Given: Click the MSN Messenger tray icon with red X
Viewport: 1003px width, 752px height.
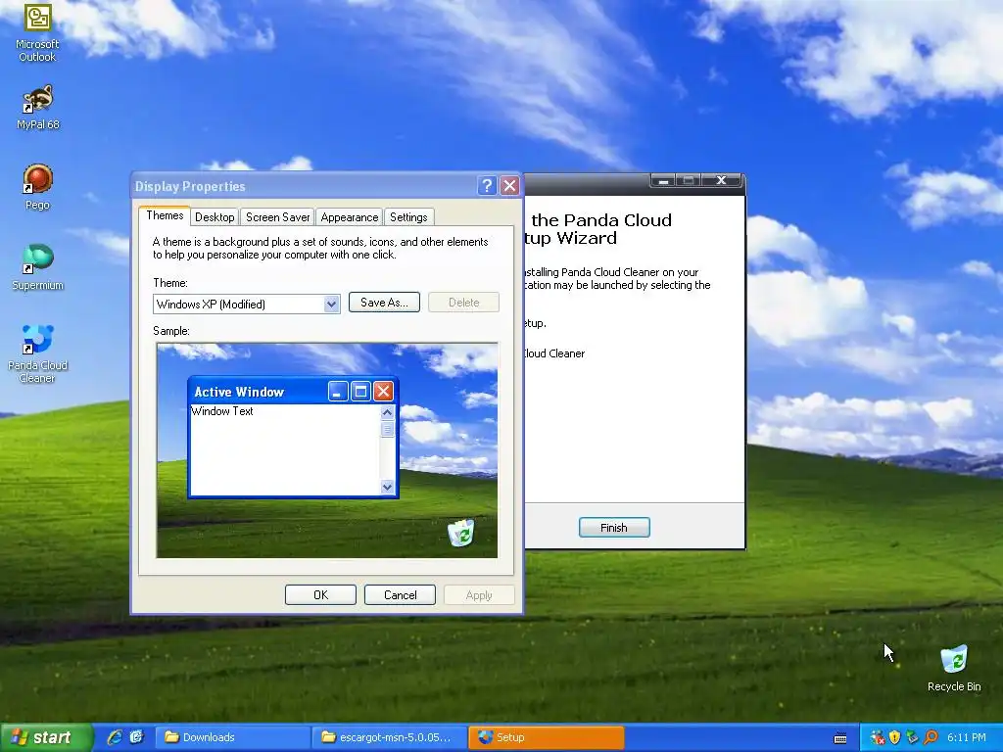Looking at the screenshot, I should pyautogui.click(x=878, y=737).
